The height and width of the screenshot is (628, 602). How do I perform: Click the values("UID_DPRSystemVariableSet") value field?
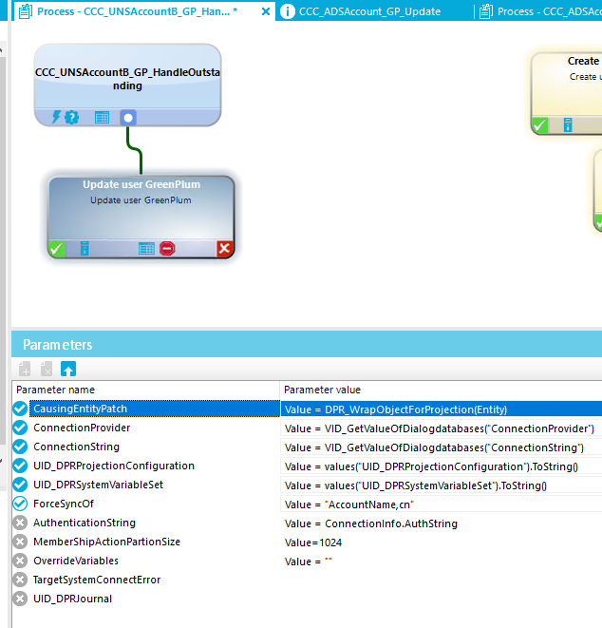[x=442, y=485]
